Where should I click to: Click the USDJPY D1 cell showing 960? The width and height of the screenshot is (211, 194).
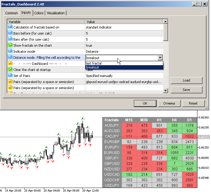190,186
